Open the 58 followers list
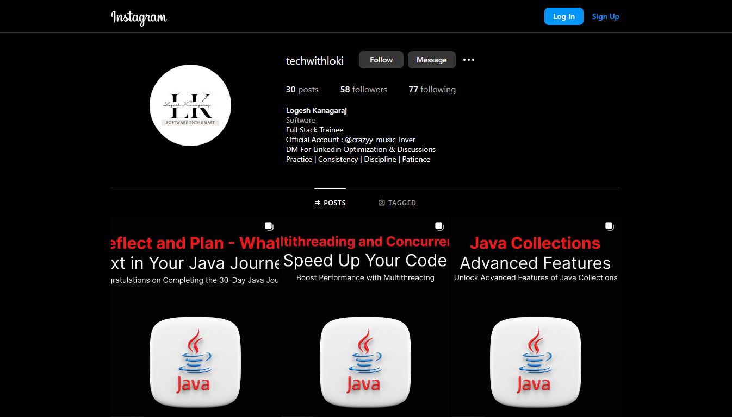 coord(364,90)
